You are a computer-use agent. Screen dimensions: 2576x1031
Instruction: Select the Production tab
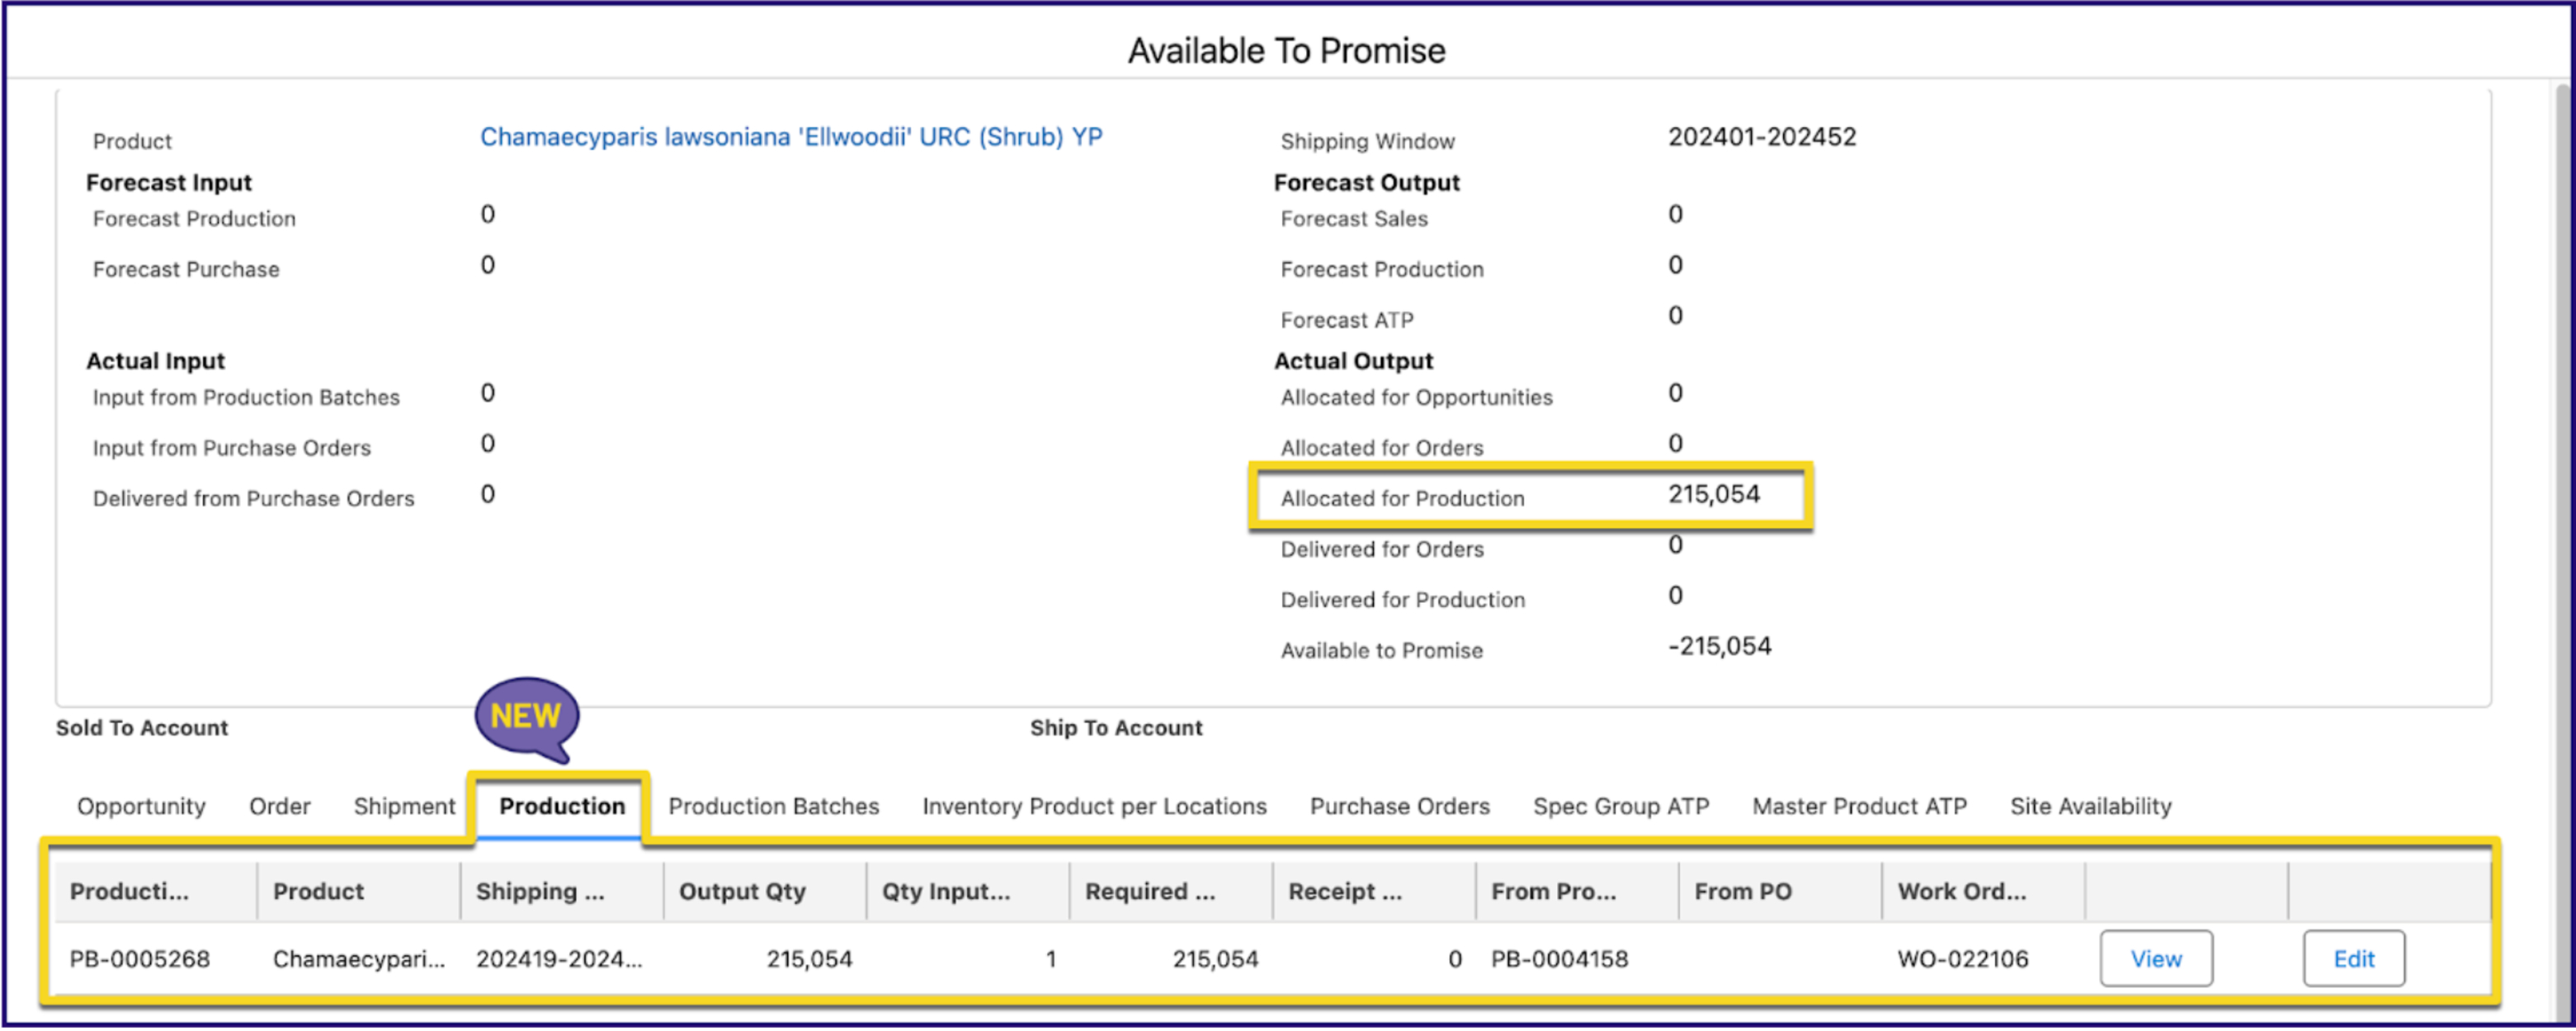(562, 807)
